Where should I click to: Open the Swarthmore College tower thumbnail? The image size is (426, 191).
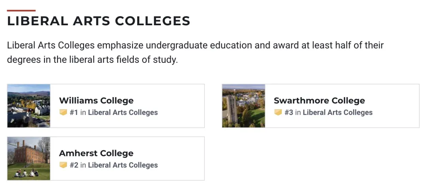coord(243,106)
